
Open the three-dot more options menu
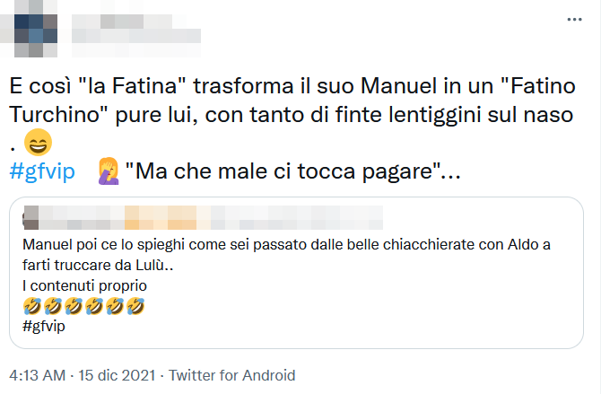pos(574,19)
